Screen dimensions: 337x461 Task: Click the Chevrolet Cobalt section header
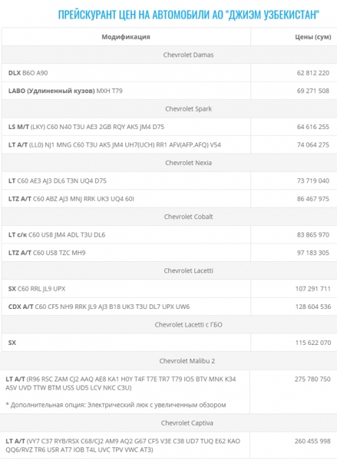pyautogui.click(x=188, y=217)
